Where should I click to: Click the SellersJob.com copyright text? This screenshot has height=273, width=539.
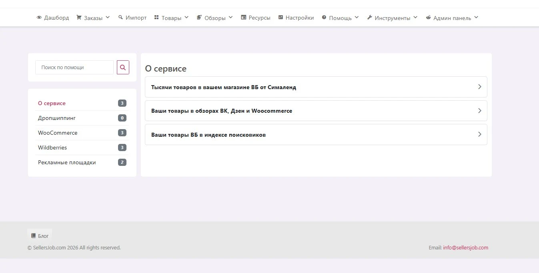74,247
